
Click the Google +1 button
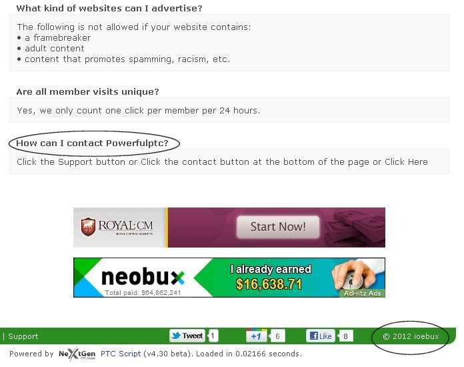click(256, 336)
